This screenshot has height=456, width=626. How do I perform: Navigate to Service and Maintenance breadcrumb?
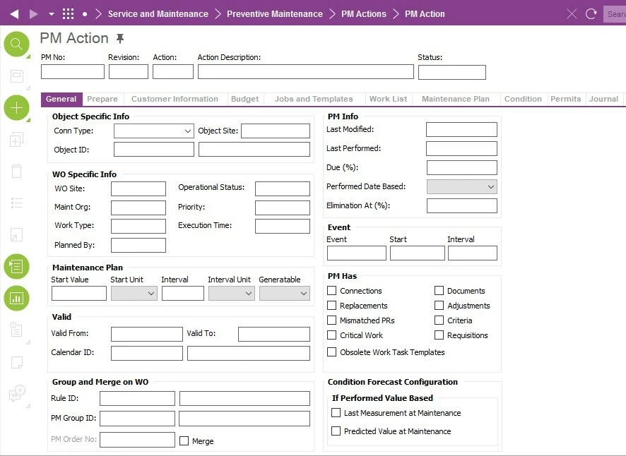tap(158, 14)
